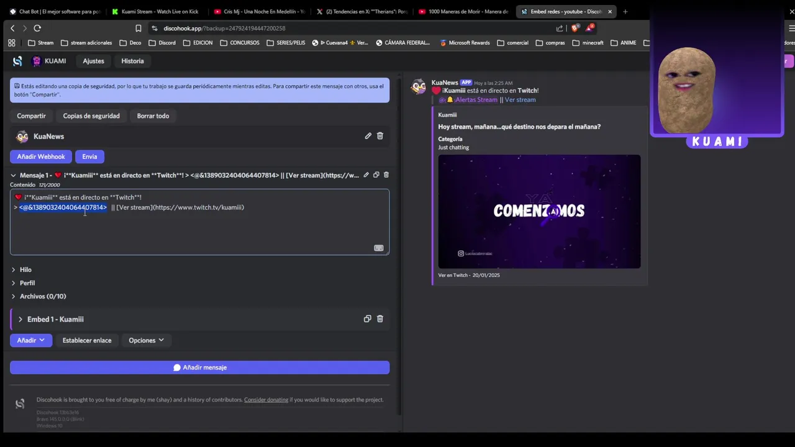The height and width of the screenshot is (447, 795).
Task: Open the Cuevana4 bookmark
Action: coord(340,43)
